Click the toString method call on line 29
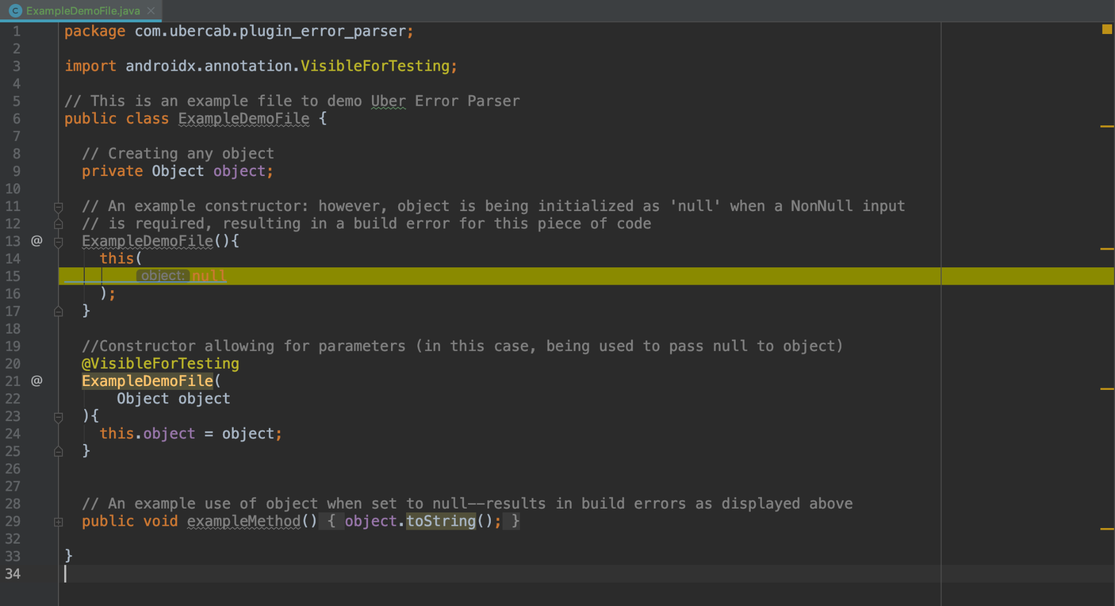 (x=441, y=521)
